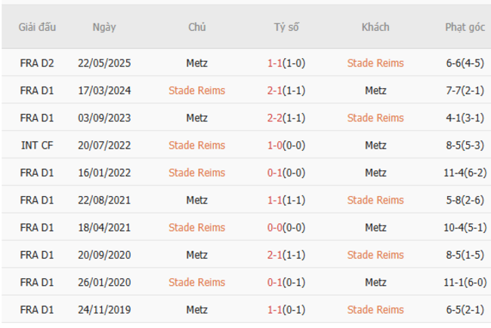This screenshot has height=328, width=491.
Task: Open Stade Reims in the 26/01/2020 row
Action: (x=196, y=282)
